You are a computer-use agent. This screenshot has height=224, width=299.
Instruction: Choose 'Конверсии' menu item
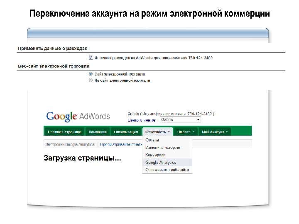click(167, 155)
